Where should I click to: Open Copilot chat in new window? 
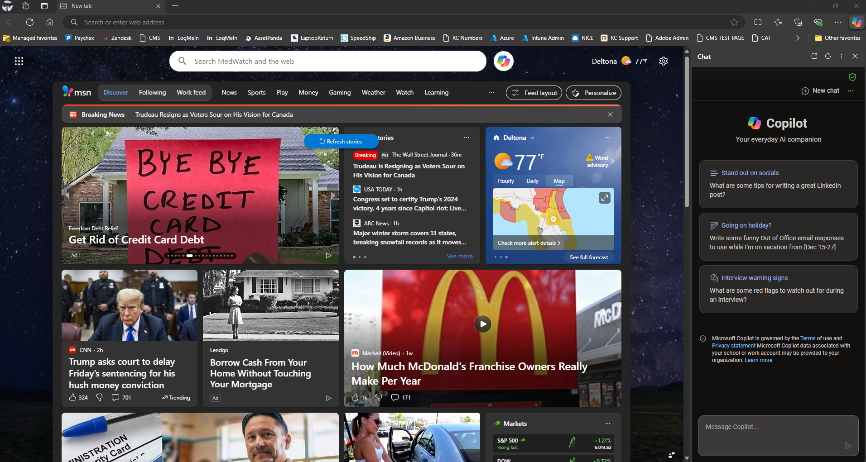coord(814,56)
